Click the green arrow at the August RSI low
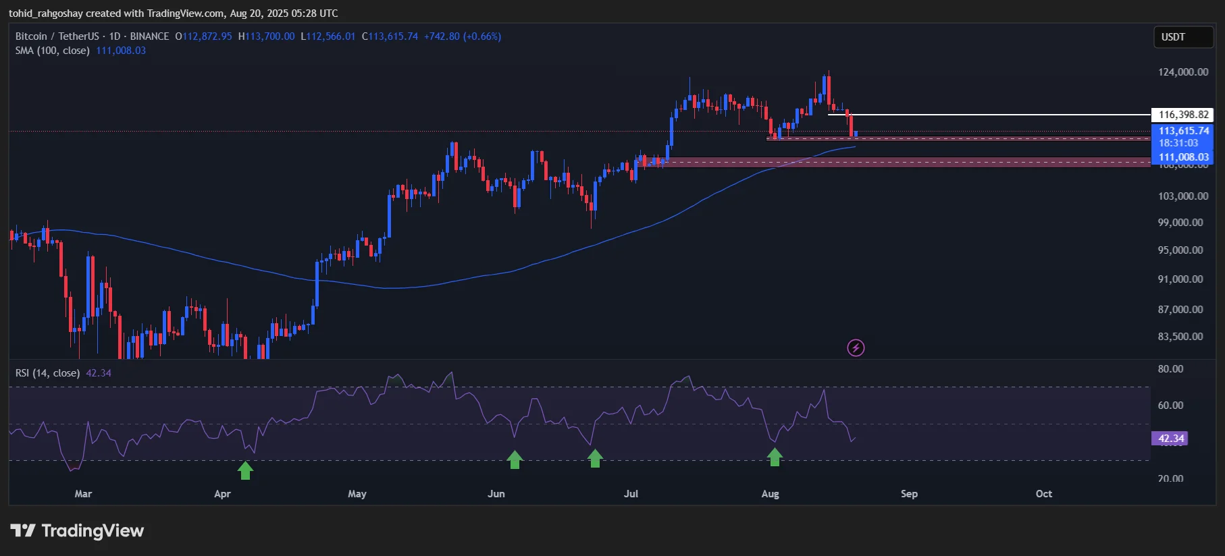The height and width of the screenshot is (556, 1225). click(775, 457)
